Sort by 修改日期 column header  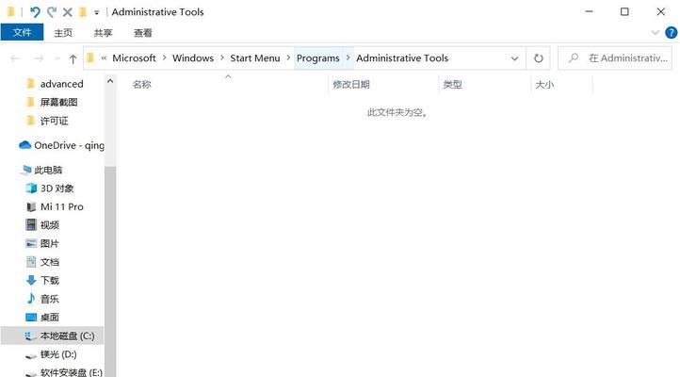pyautogui.click(x=350, y=84)
